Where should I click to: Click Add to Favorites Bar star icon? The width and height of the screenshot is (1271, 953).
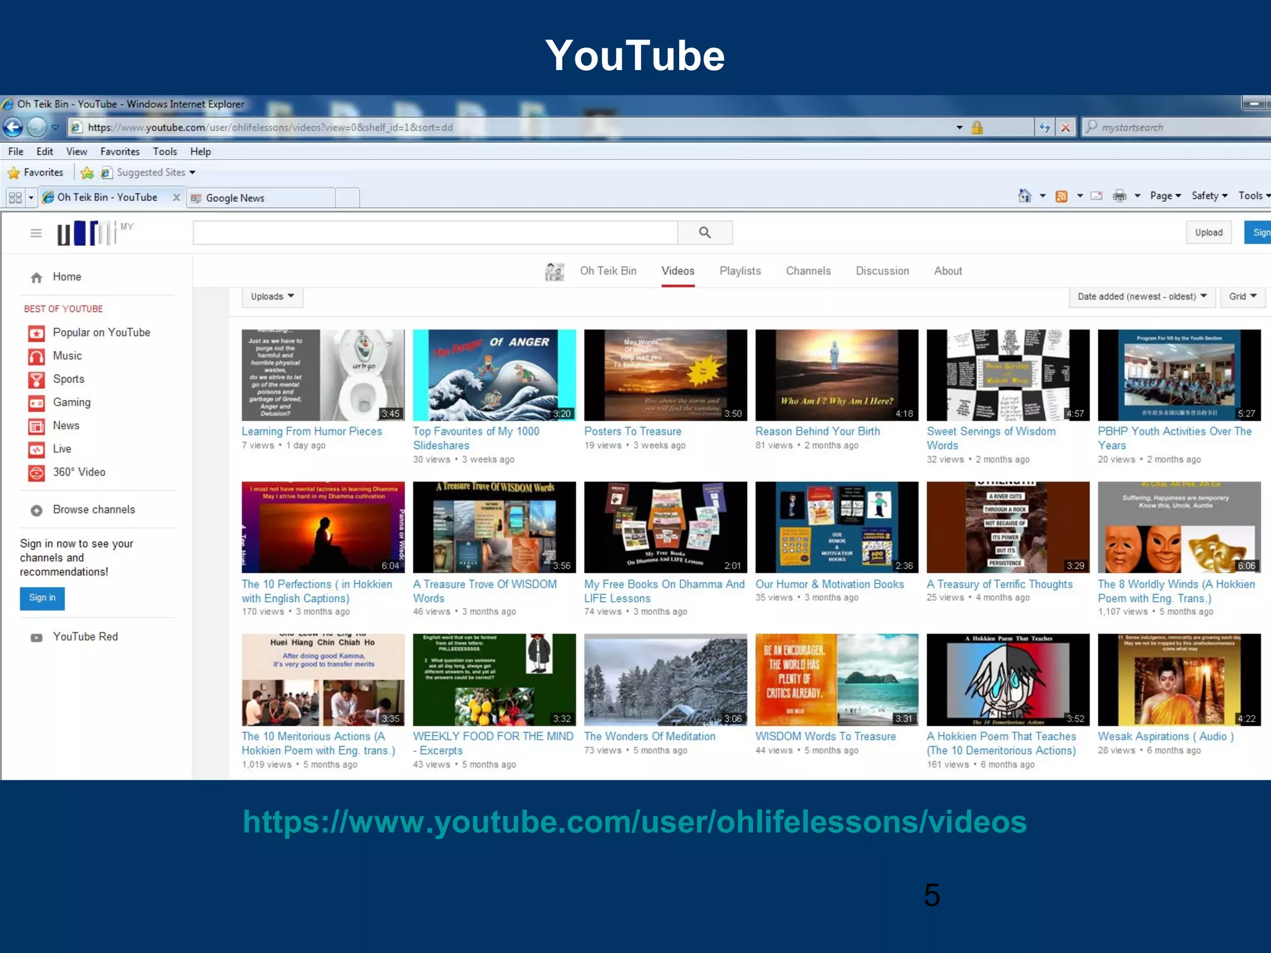click(88, 172)
